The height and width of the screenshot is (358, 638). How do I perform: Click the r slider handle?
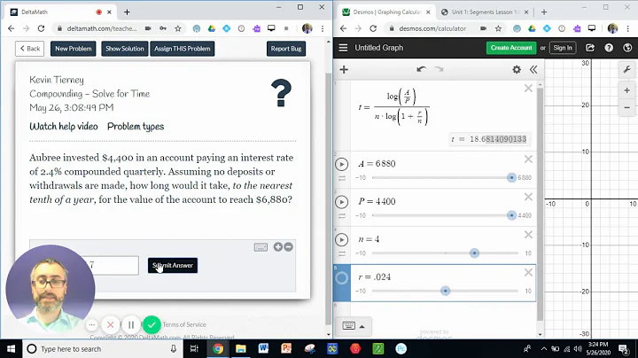point(445,291)
